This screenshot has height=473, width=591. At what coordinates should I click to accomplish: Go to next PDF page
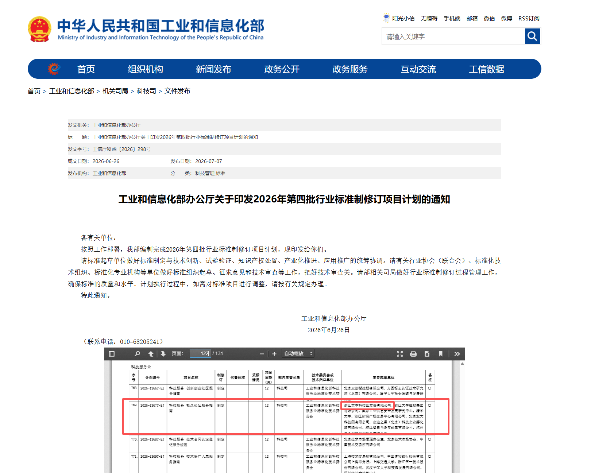coord(163,354)
